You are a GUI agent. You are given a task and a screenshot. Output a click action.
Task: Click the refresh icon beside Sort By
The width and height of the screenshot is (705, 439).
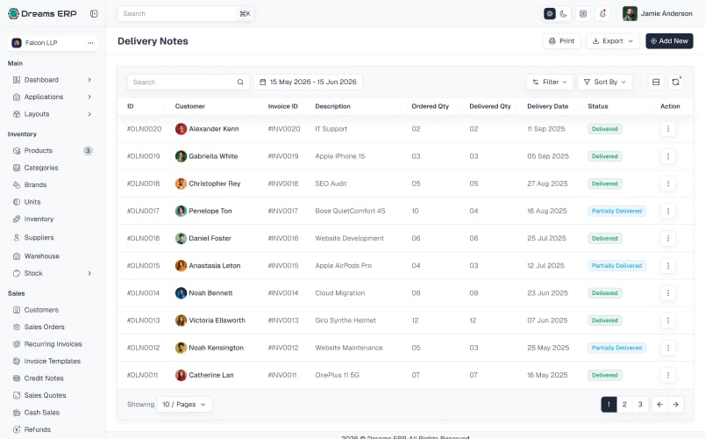(x=675, y=82)
